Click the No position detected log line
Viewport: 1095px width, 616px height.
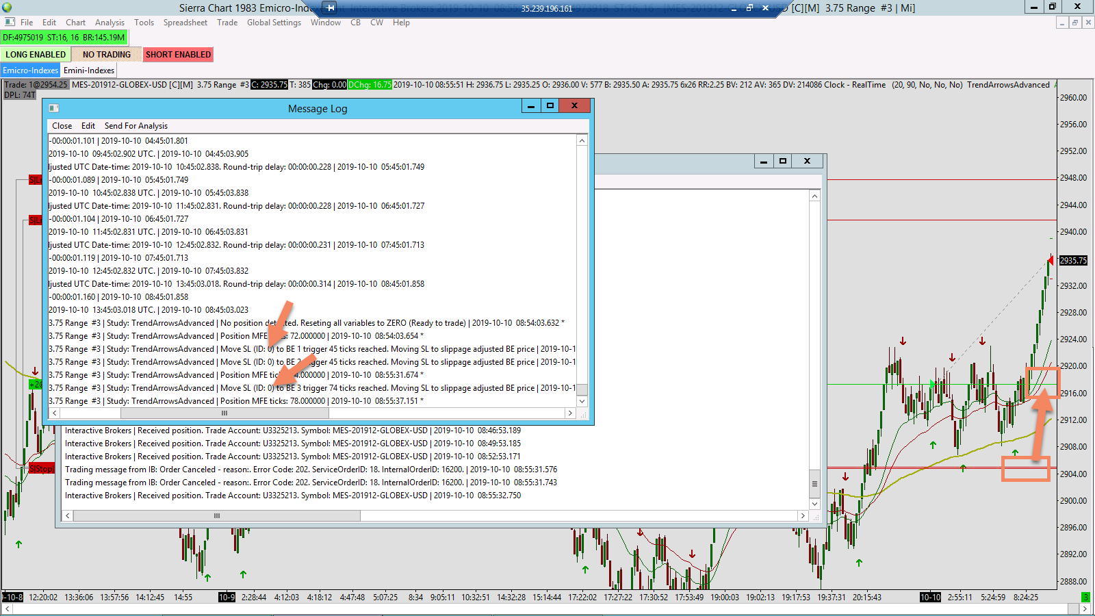click(307, 323)
